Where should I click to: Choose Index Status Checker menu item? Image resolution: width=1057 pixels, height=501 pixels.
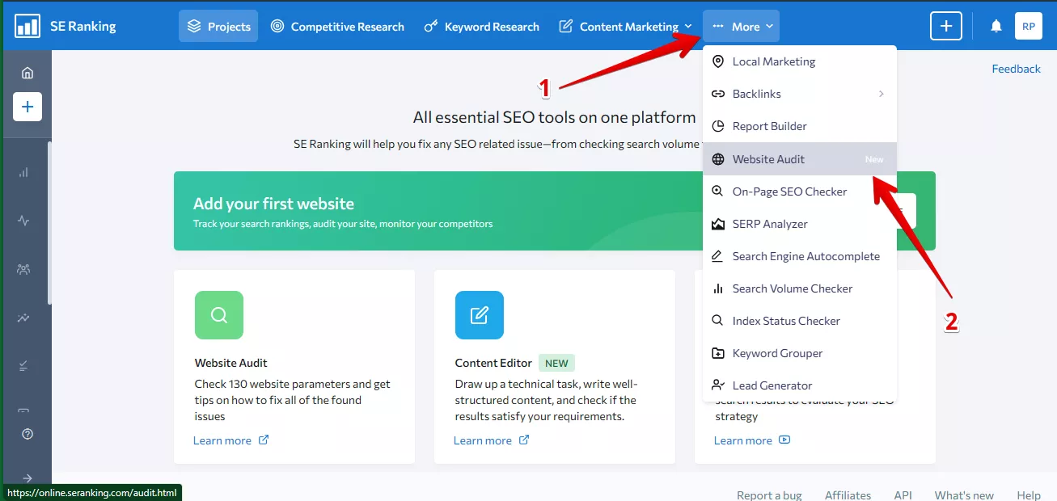[x=800, y=321]
